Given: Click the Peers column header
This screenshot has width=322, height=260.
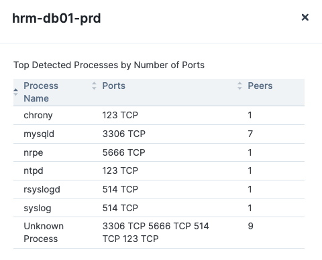Looking at the screenshot, I should point(260,86).
